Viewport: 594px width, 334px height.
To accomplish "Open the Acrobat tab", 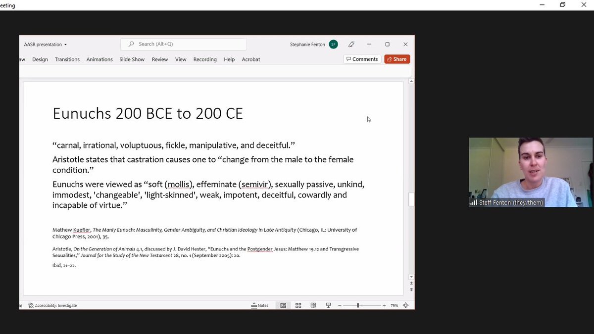I will 251,59.
